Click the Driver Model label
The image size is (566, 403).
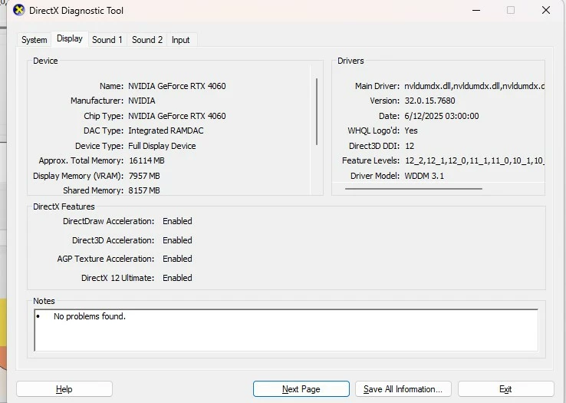(375, 176)
